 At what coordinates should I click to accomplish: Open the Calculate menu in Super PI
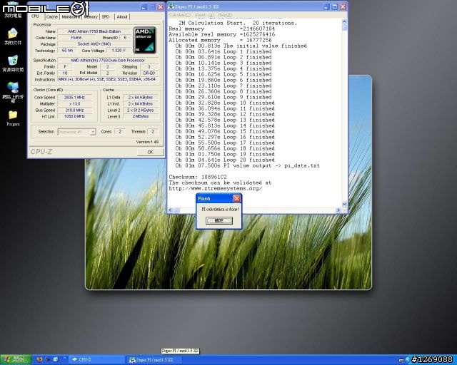coord(179,15)
